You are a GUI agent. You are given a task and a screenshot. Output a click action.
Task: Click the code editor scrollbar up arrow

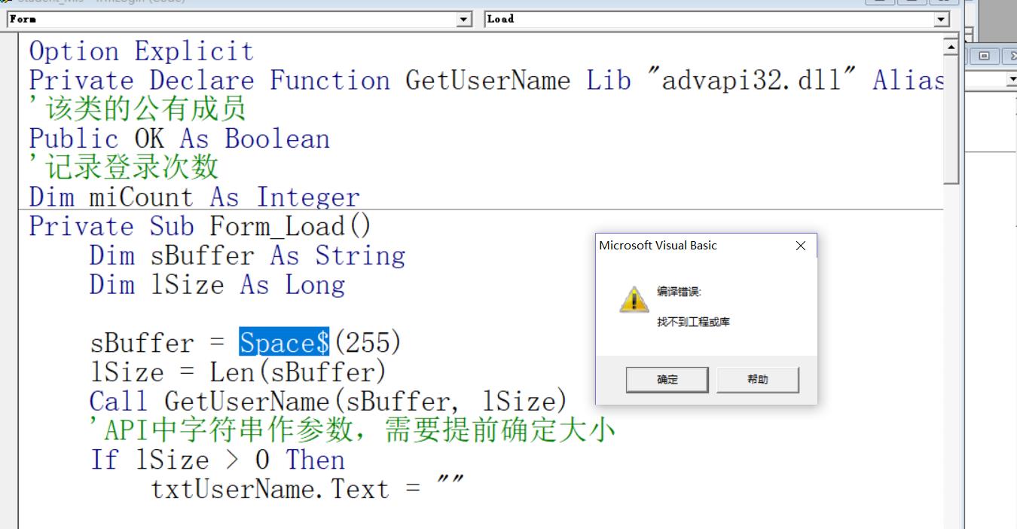click(951, 47)
